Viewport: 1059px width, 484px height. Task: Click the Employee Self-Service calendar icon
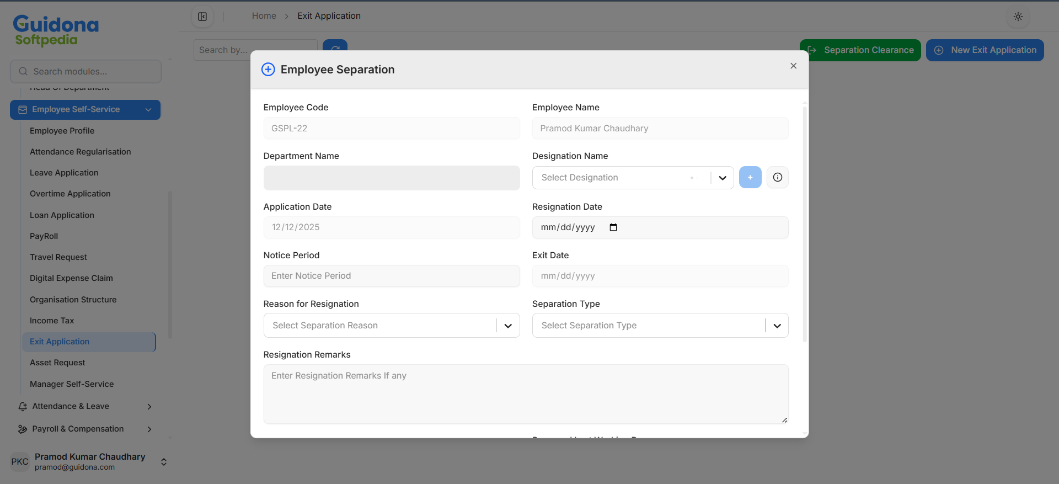pyautogui.click(x=23, y=110)
